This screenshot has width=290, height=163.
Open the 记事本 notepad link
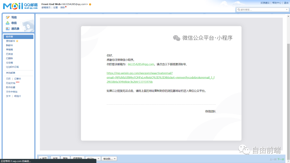point(17,79)
